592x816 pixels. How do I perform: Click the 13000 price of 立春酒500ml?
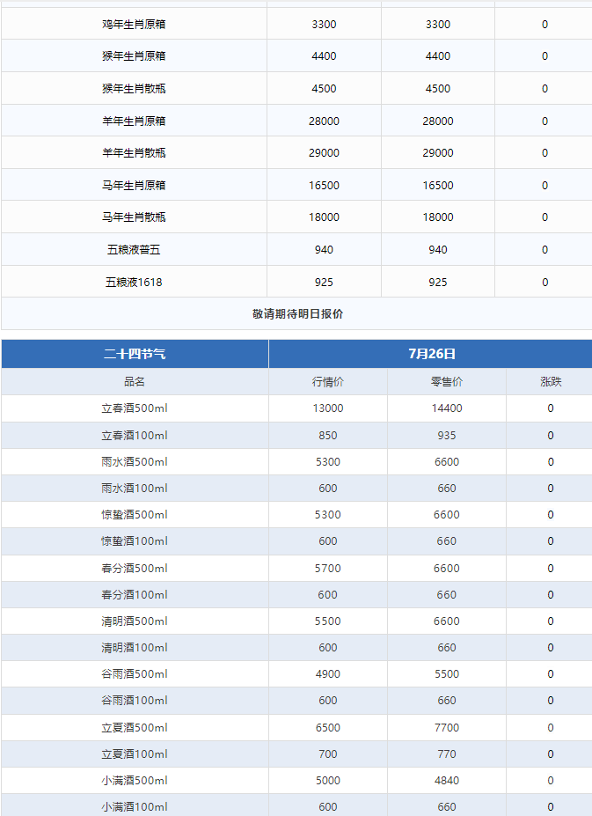328,408
